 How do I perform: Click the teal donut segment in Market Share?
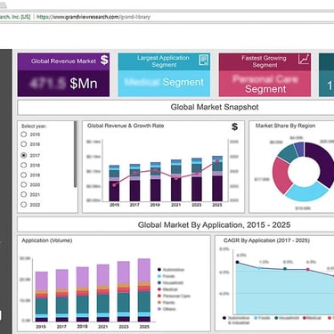tap(289, 153)
